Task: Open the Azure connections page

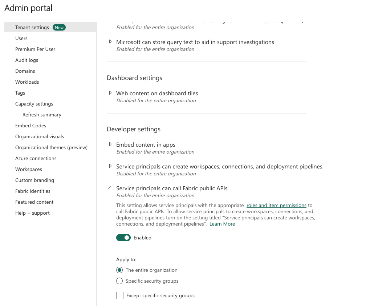Action: 36,158
